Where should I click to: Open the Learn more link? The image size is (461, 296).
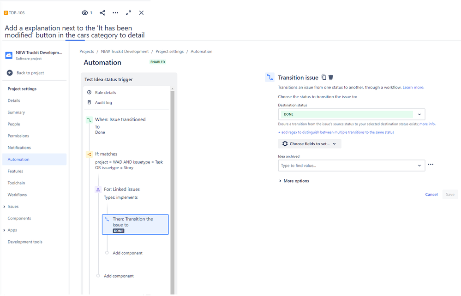413,88
